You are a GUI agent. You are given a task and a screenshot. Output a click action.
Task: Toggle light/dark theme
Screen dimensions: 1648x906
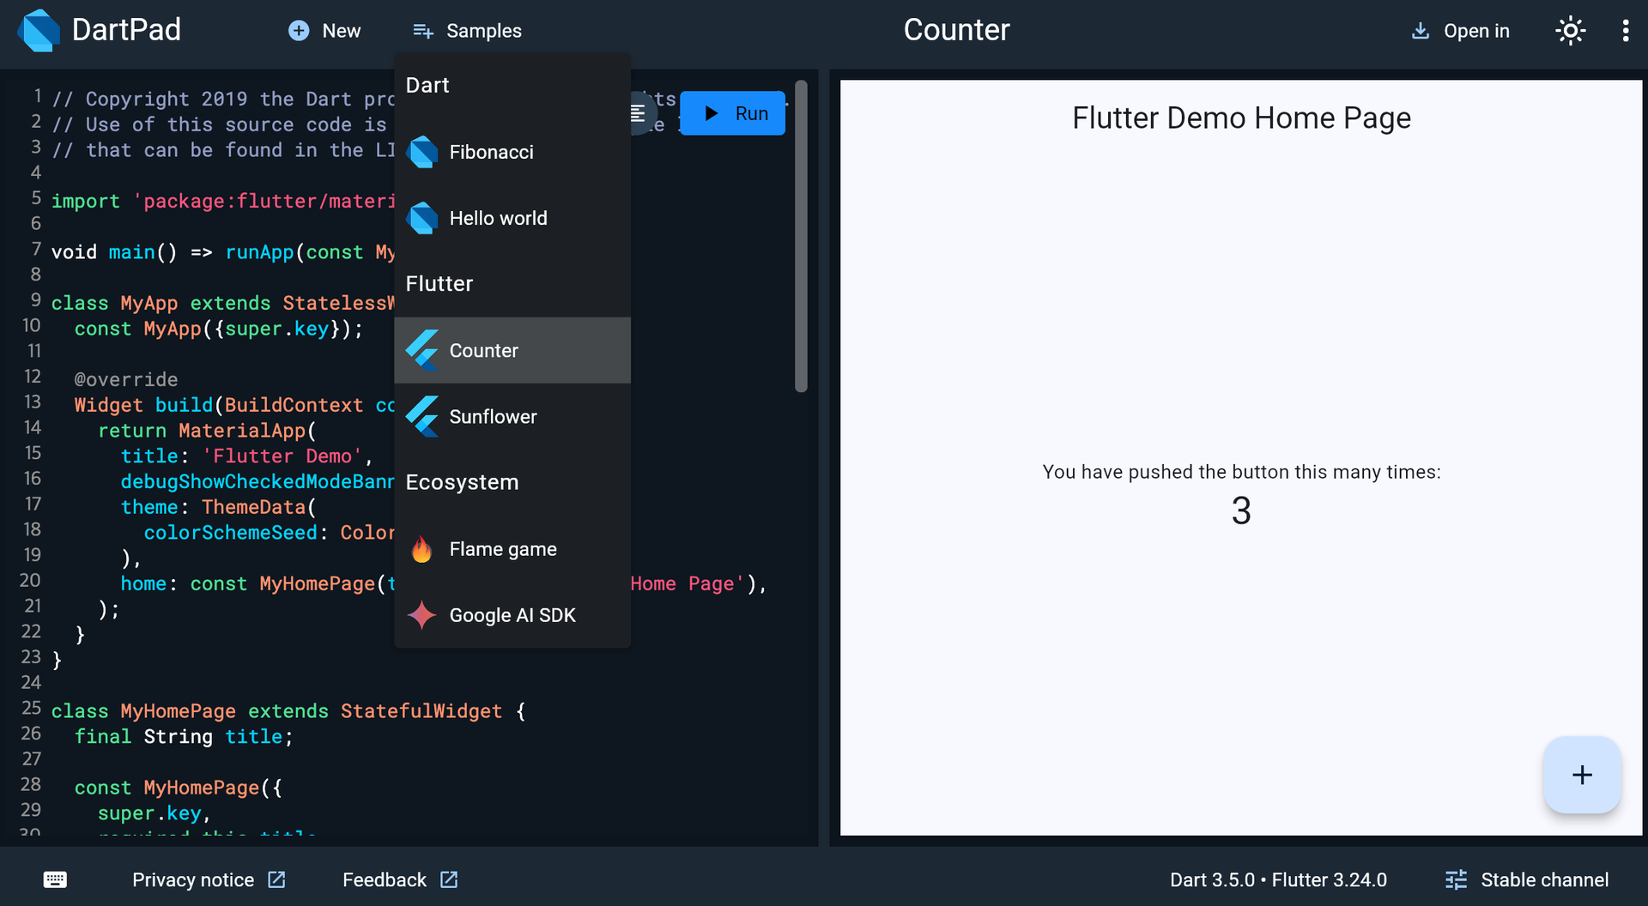1571,31
